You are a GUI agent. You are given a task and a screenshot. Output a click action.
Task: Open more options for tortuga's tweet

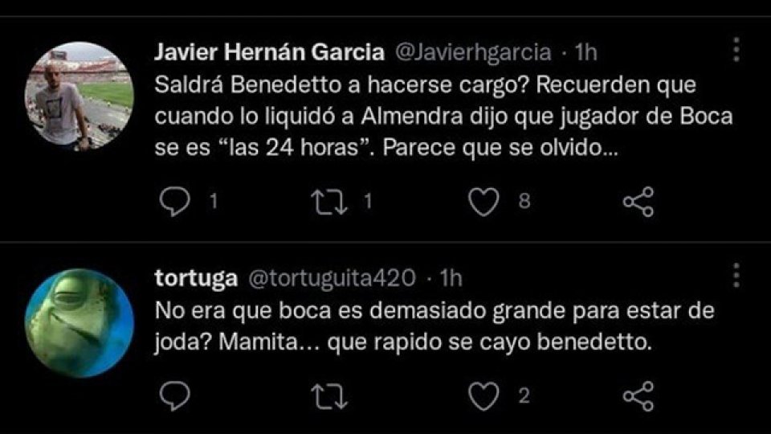[736, 275]
